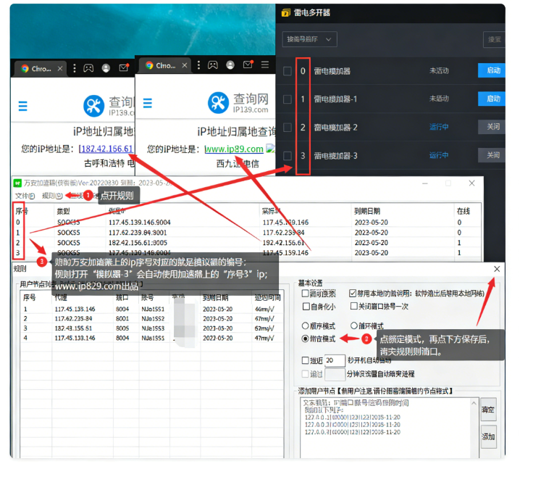Open mail icon in emulator window showing 182.42.166.61
Image resolution: width=541 pixels, height=477 pixels.
point(124,67)
